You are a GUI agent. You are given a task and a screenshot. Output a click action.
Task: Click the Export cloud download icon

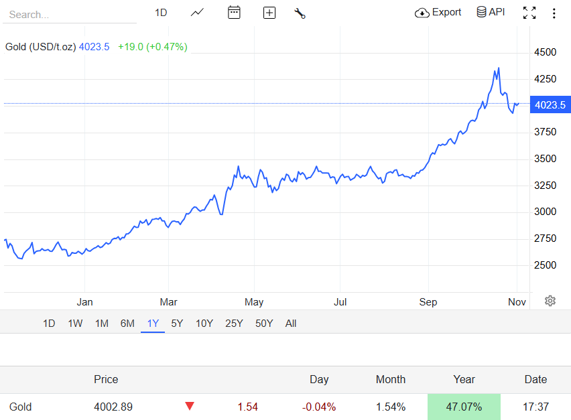422,12
